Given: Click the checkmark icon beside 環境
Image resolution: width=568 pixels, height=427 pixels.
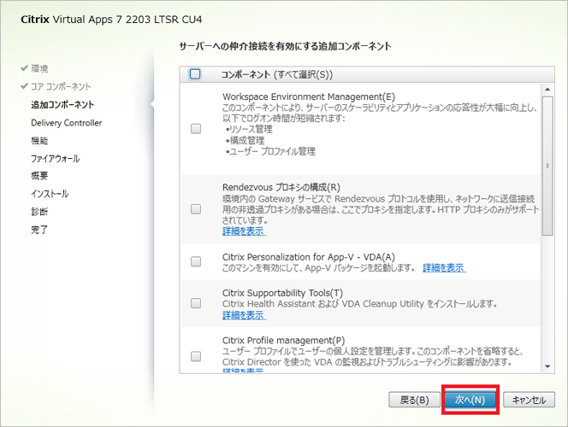Looking at the screenshot, I should pyautogui.click(x=24, y=67).
